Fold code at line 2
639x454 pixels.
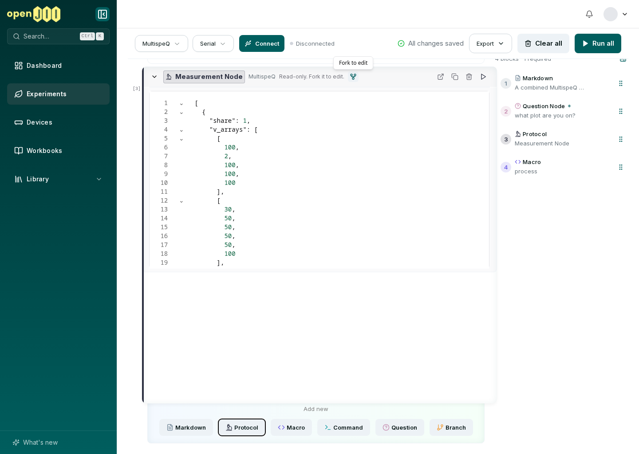181,112
